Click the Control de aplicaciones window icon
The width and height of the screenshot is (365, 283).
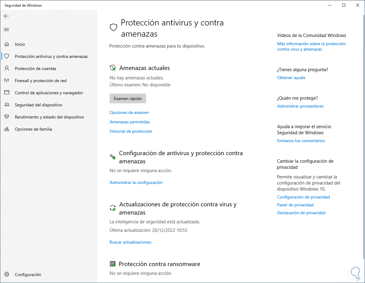7,93
